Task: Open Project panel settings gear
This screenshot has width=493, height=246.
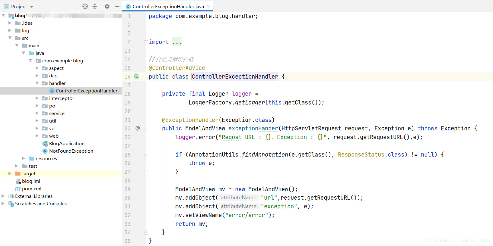Action: coord(107,6)
